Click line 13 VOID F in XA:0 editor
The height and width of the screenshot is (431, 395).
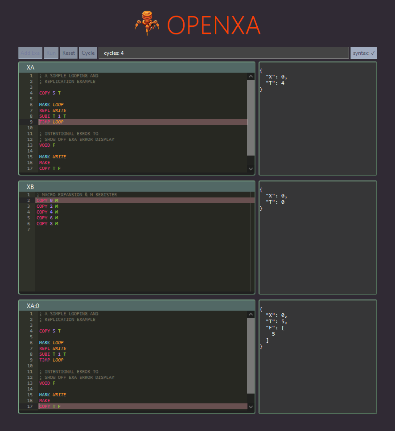47,383
